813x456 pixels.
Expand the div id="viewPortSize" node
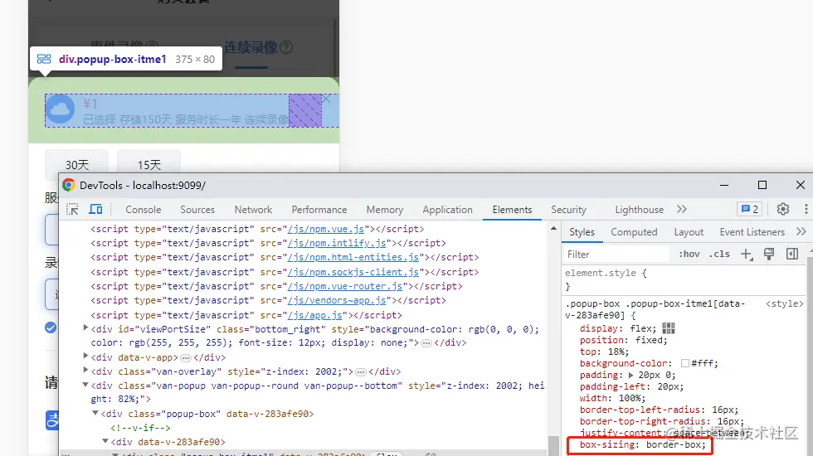click(x=85, y=327)
